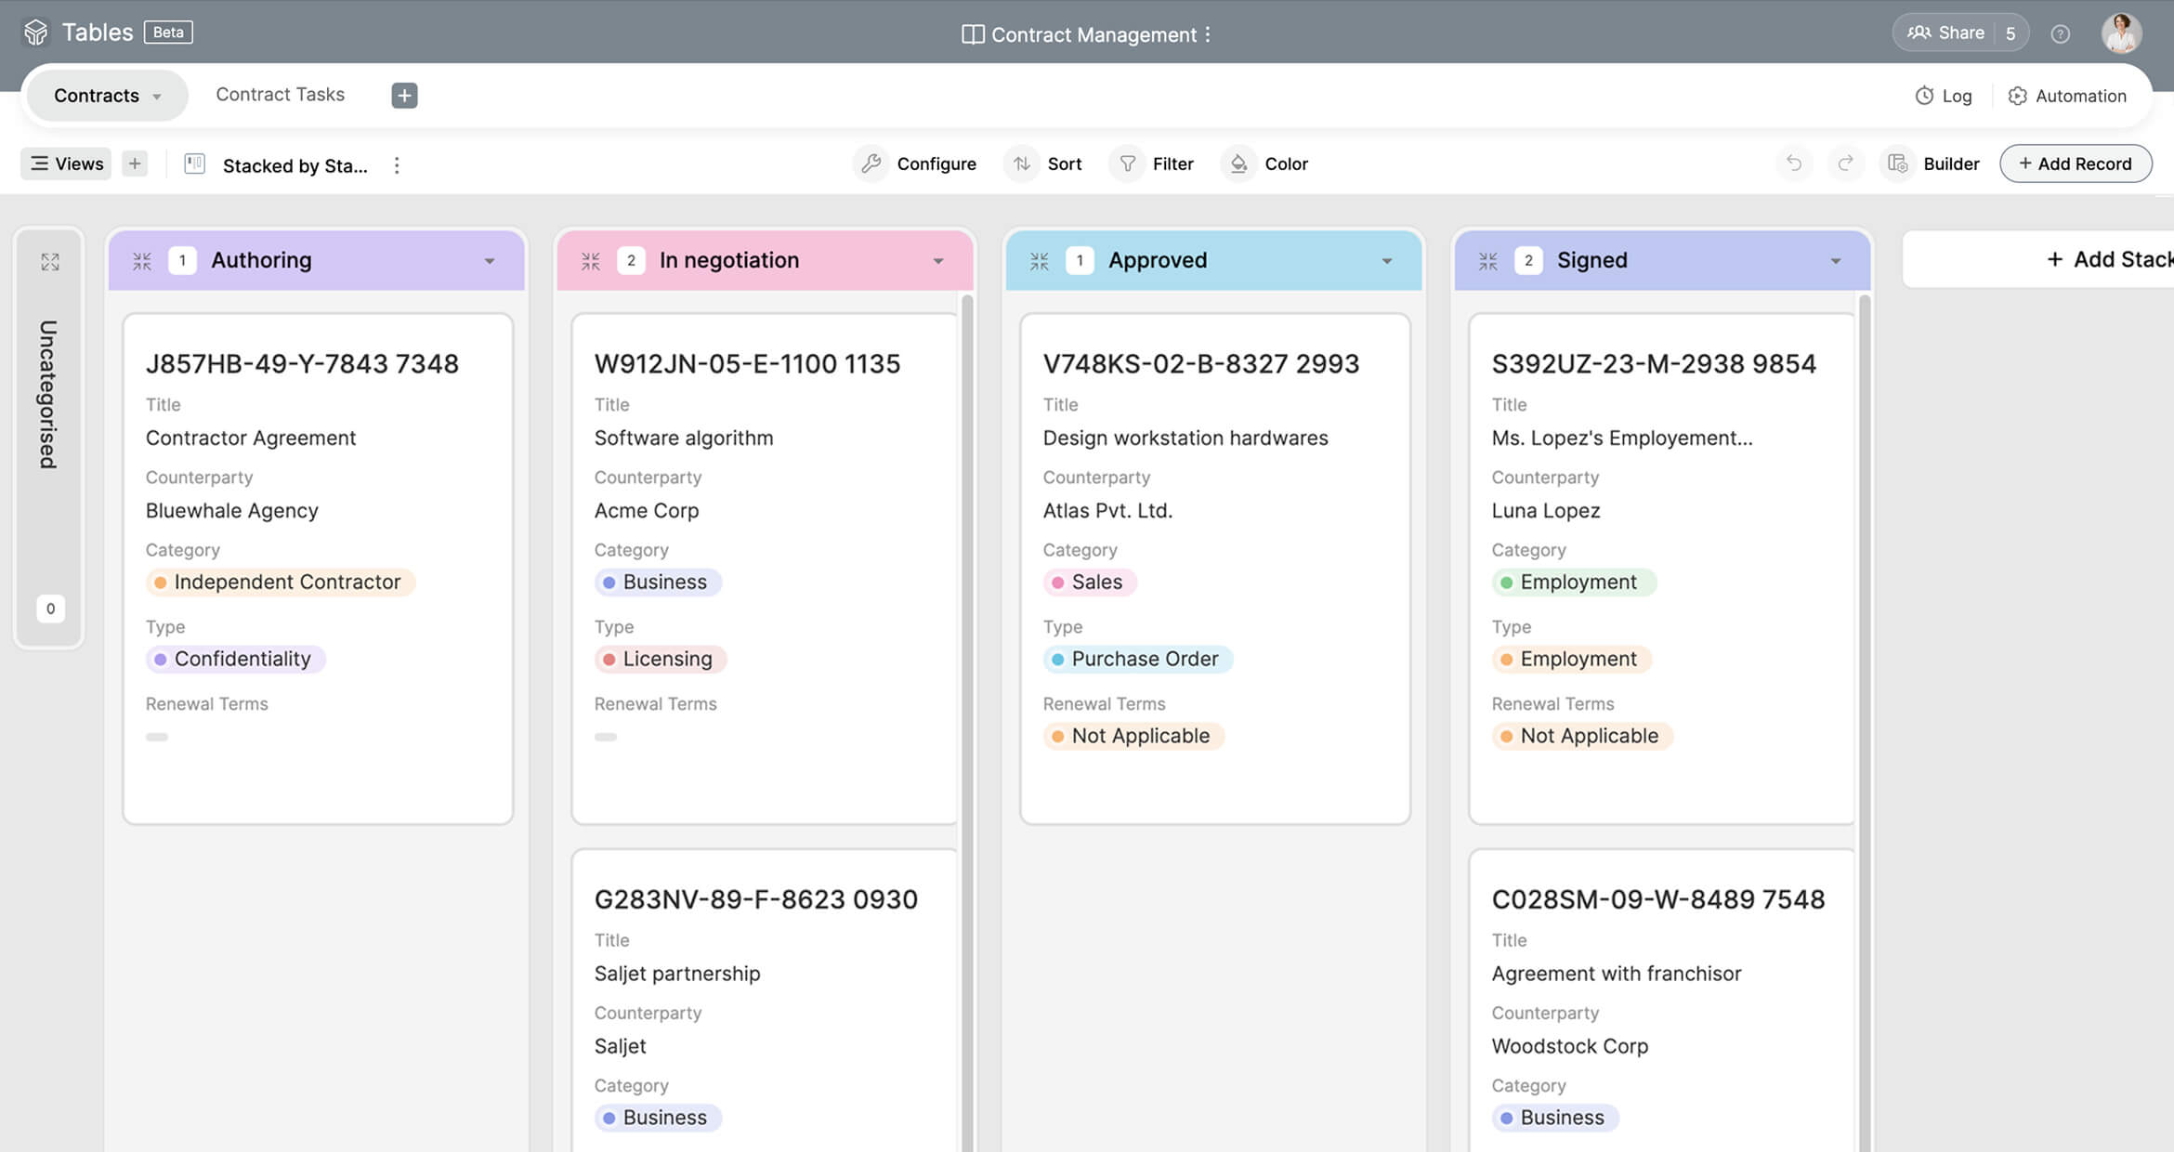Click the plus icon to add table
Image resolution: width=2174 pixels, height=1152 pixels.
click(x=404, y=96)
